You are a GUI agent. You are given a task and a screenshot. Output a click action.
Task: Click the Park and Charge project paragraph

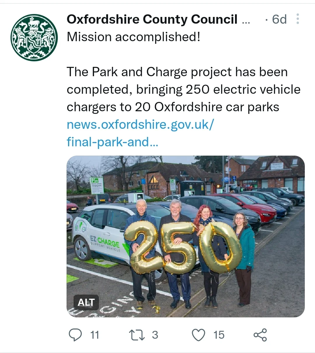tap(183, 89)
